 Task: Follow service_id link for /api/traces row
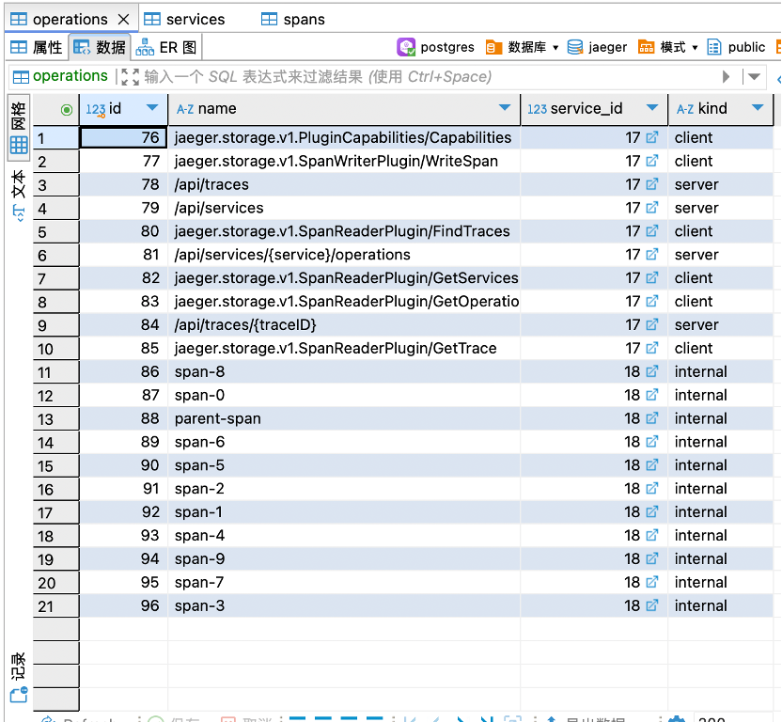click(652, 184)
